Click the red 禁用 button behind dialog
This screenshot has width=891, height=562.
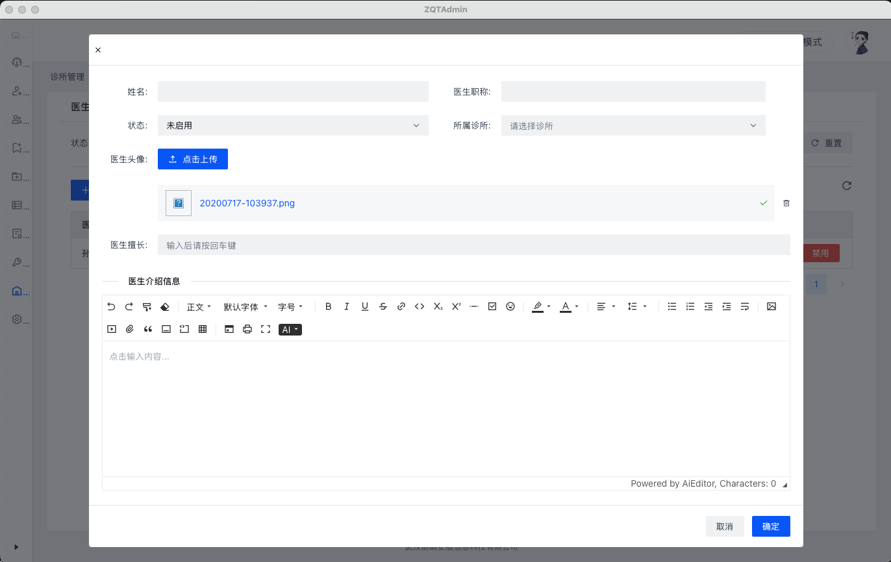(x=821, y=253)
